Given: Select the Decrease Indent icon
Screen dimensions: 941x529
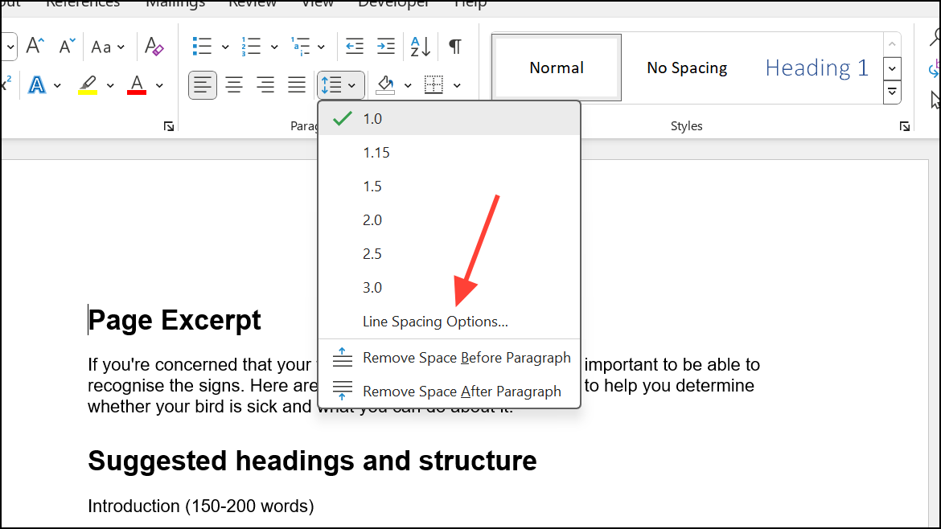Looking at the screenshot, I should click(x=353, y=46).
